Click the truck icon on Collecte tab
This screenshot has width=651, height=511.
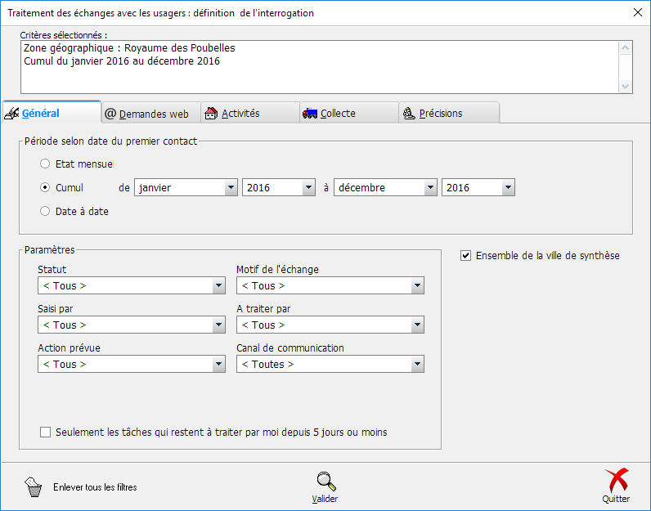point(310,114)
